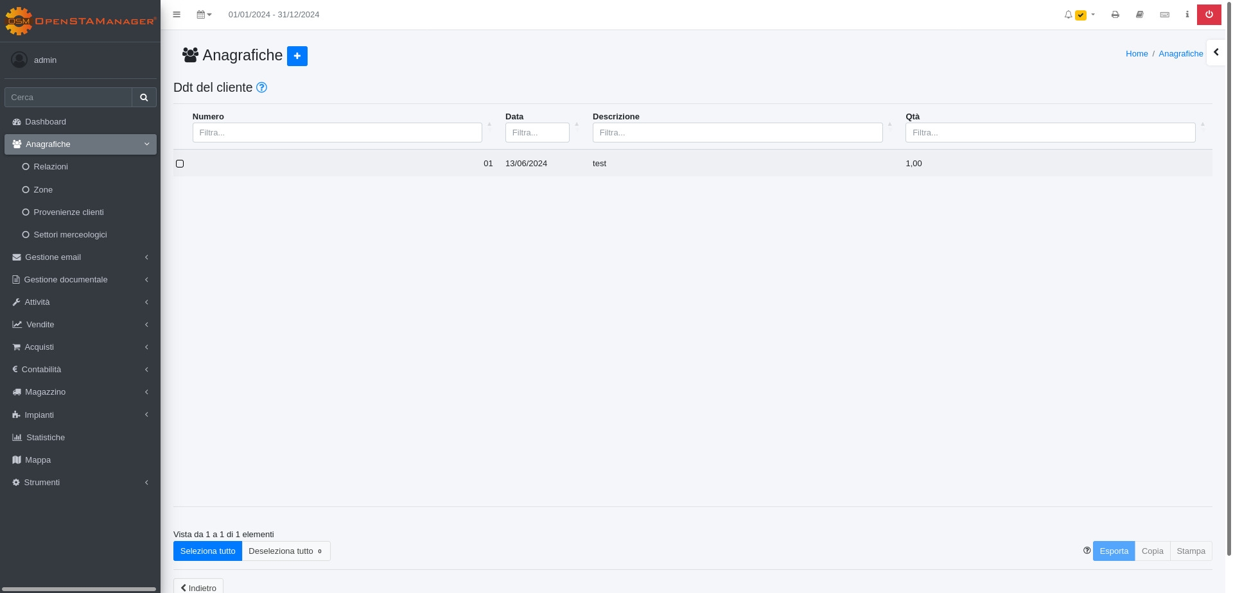
Task: Click the red logout power button
Action: click(x=1209, y=15)
